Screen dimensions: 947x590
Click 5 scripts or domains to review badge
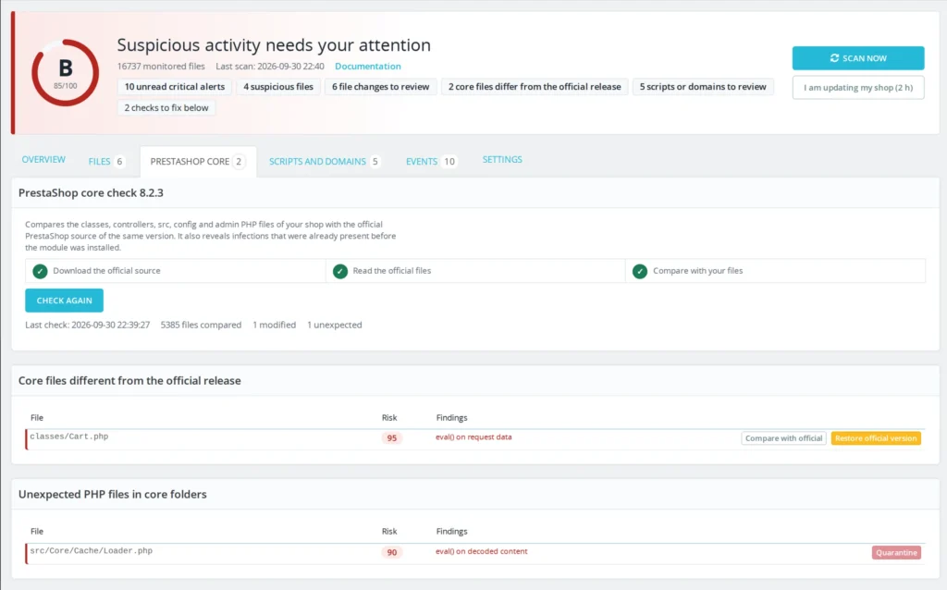703,87
